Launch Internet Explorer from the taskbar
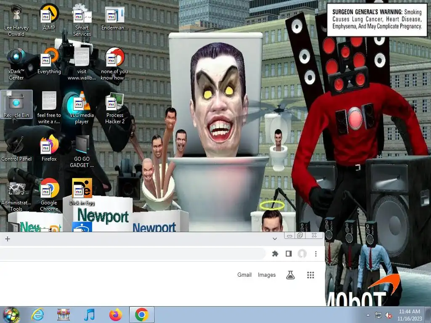431x323 pixels. pyautogui.click(x=37, y=315)
